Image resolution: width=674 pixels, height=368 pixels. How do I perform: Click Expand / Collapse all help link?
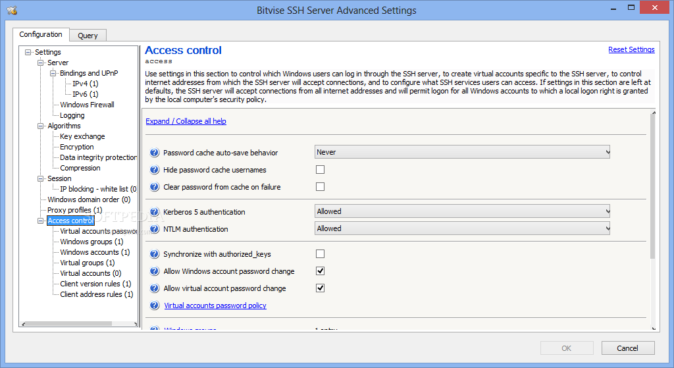(186, 121)
